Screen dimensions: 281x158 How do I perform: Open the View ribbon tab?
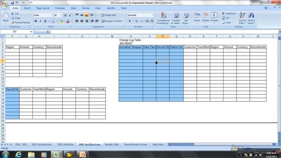(98, 8)
